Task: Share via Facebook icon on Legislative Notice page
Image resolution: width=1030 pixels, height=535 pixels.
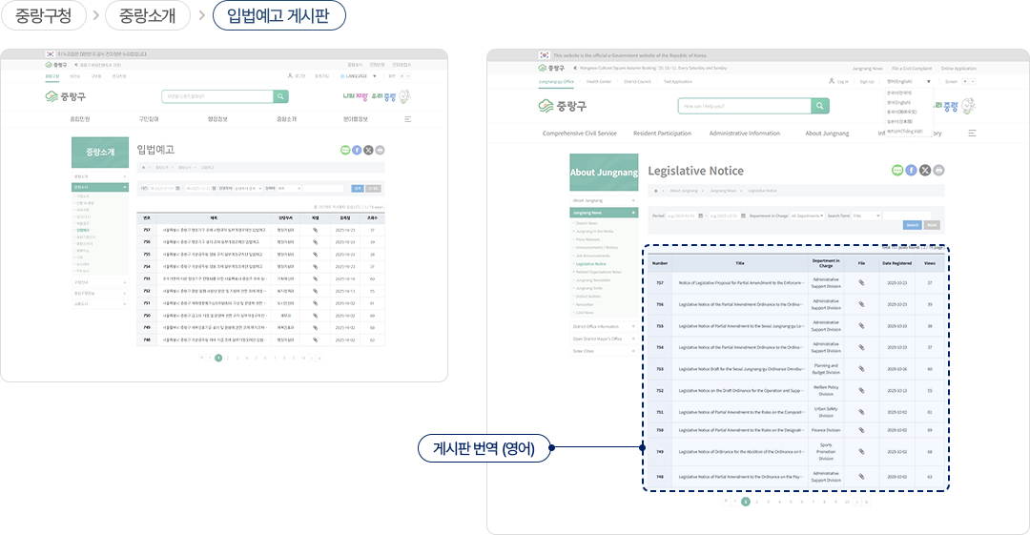Action: 911,170
